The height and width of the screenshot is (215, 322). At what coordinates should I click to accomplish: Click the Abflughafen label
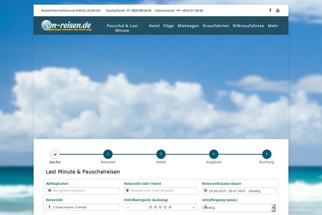tap(57, 183)
